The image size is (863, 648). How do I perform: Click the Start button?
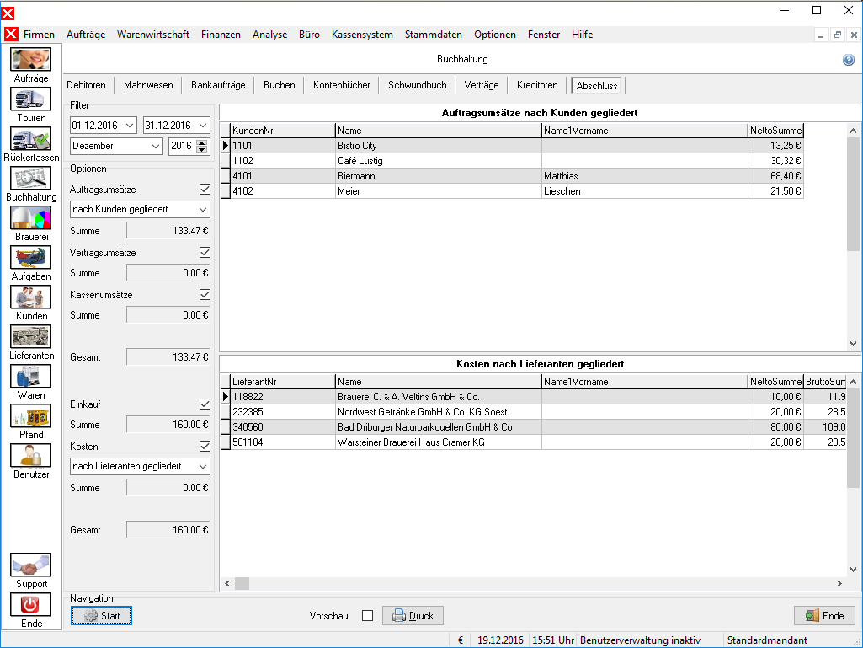pyautogui.click(x=101, y=615)
